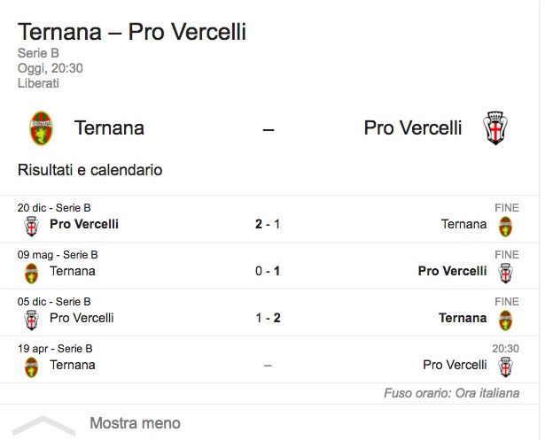Click Ternana crest in 09 mag match

pyautogui.click(x=32, y=273)
